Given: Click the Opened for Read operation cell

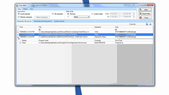Looking at the screenshot, I should (x=100, y=37).
